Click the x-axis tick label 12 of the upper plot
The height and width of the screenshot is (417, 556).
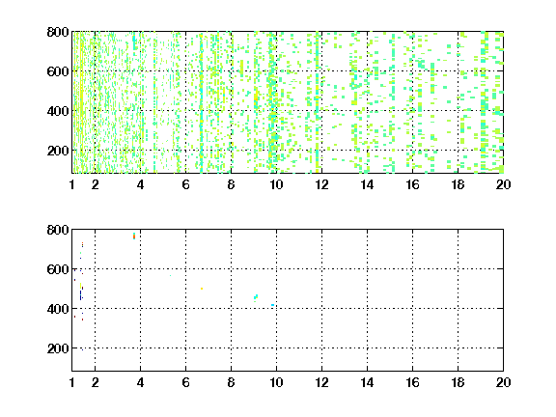[321, 184]
